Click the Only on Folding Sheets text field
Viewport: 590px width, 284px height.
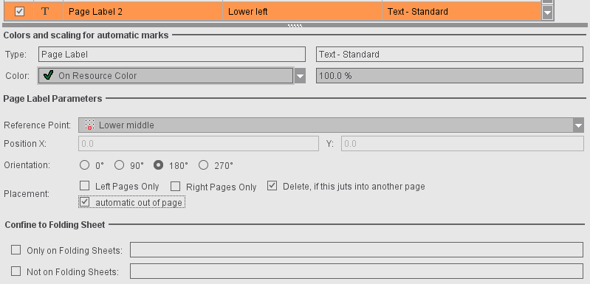pyautogui.click(x=357, y=250)
